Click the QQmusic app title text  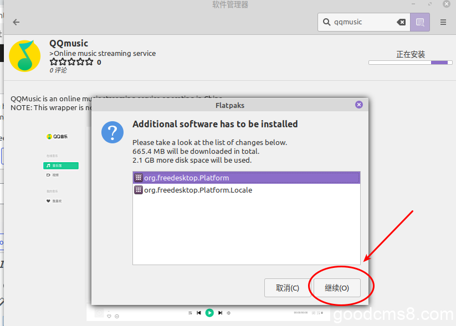[x=69, y=43]
